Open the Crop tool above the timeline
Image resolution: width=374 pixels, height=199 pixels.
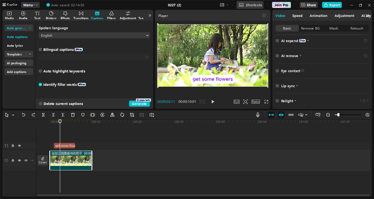tap(132, 115)
